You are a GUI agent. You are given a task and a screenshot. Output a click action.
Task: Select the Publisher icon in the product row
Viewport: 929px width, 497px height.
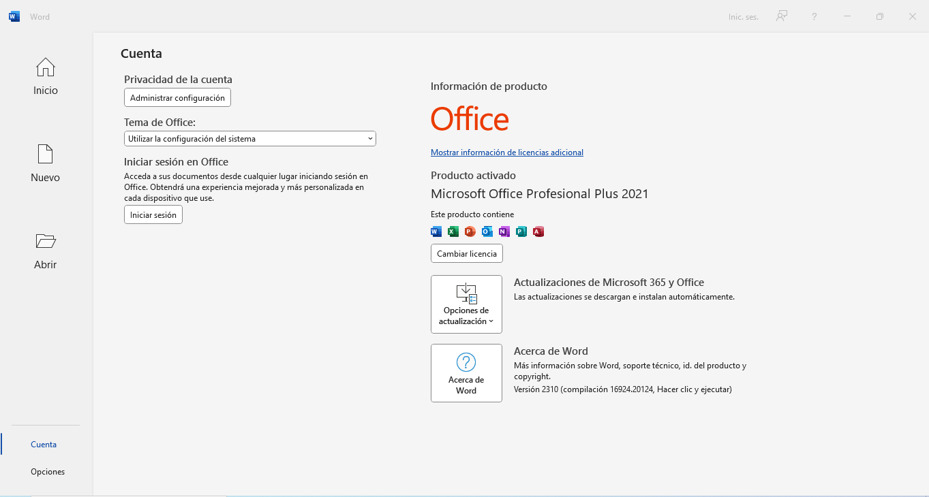521,231
